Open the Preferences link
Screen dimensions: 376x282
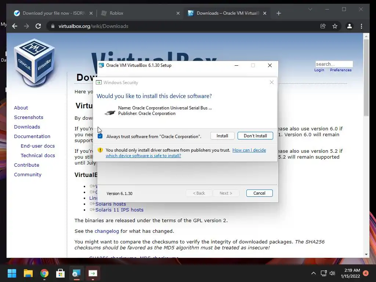coord(341,70)
